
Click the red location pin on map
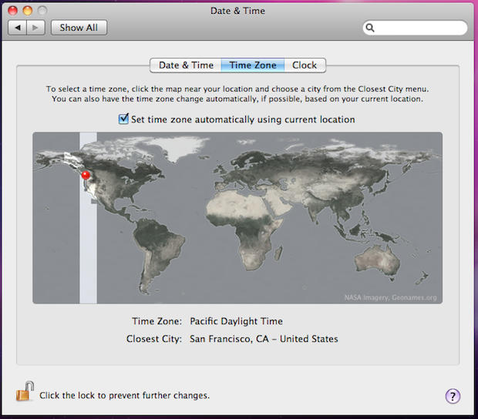(86, 175)
